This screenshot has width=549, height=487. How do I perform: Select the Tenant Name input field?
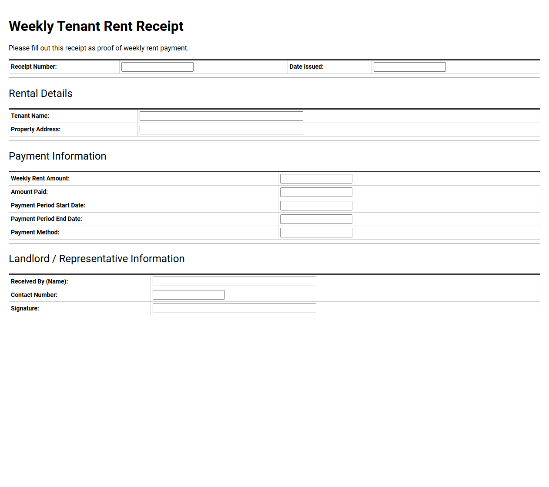pos(221,116)
